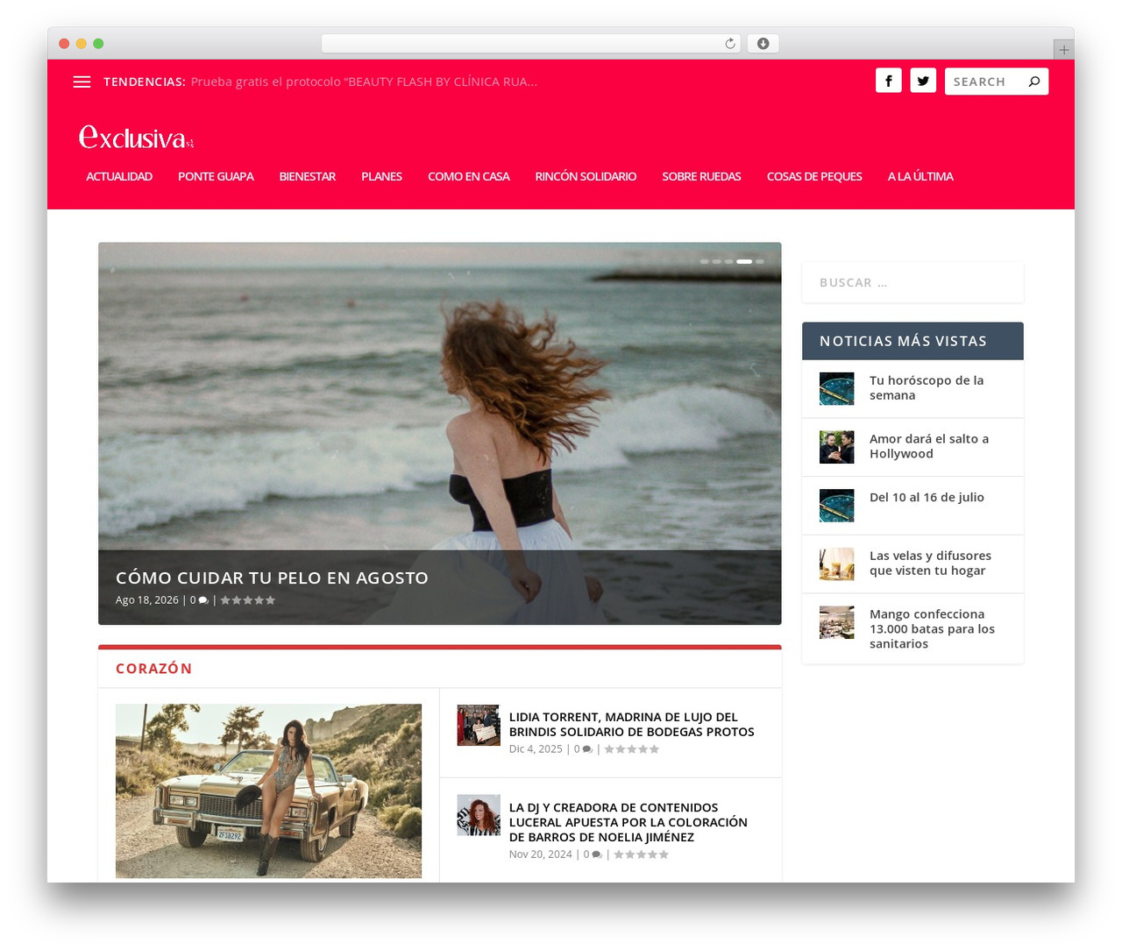Reload the page with the refresh icon
This screenshot has width=1122, height=950.
pyautogui.click(x=730, y=44)
